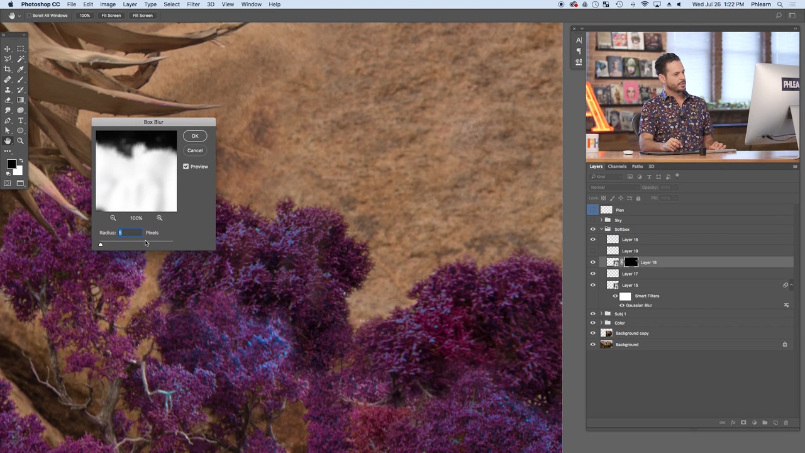The width and height of the screenshot is (805, 453).
Task: Toggle Scroll All Windows checkbox
Action: click(x=29, y=15)
